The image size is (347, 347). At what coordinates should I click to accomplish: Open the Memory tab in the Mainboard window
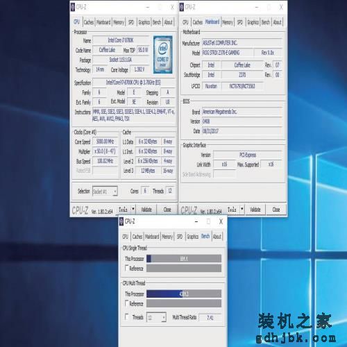click(228, 22)
